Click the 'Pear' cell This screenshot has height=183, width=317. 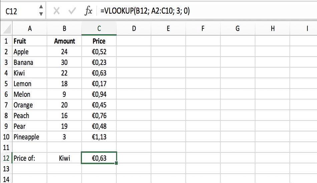[30, 126]
